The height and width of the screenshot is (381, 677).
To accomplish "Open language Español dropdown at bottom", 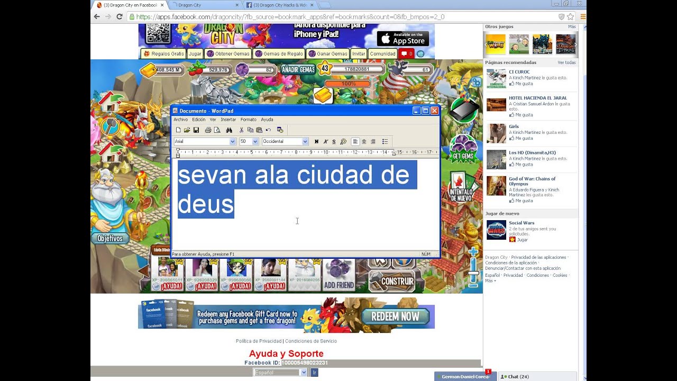I will pos(280,373).
